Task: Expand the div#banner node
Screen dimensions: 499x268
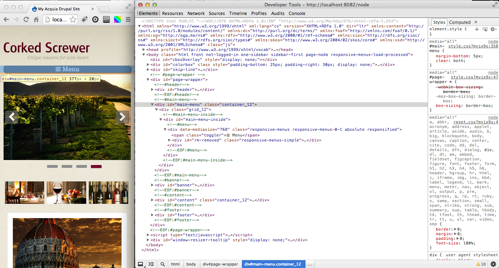Action: [x=152, y=185]
